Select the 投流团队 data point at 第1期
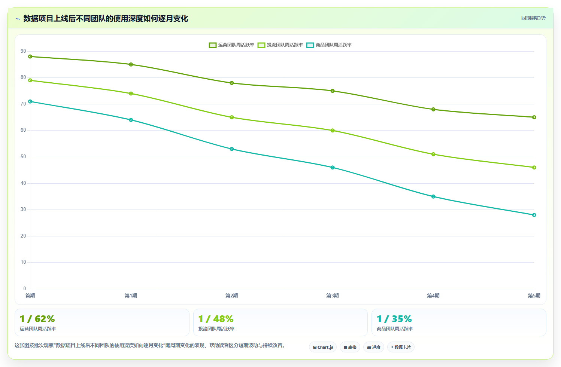 tap(131, 94)
